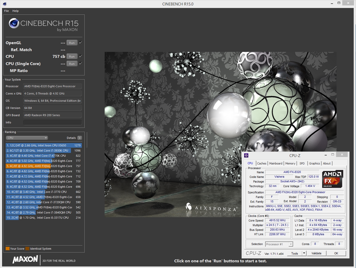
Task: Click the Validate button in CPU-Z
Action: click(x=316, y=254)
